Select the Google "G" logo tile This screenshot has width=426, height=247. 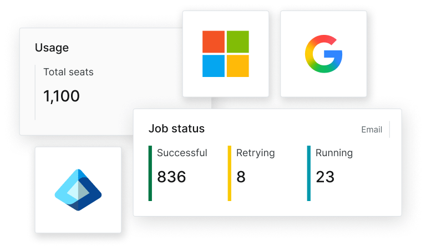click(x=323, y=54)
